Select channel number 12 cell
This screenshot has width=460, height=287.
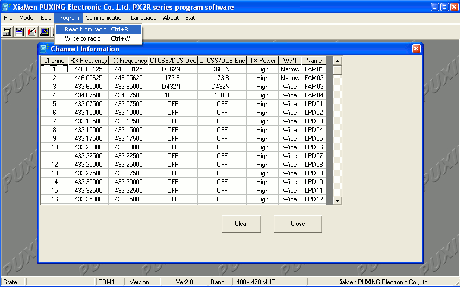pos(54,165)
